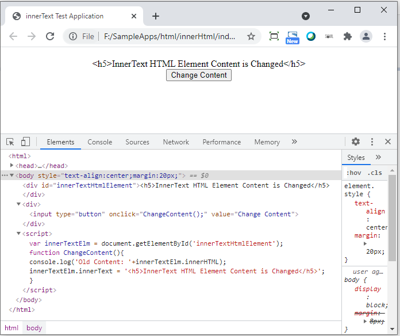Select the Styles pane tab
This screenshot has height=336, width=400.
(356, 158)
